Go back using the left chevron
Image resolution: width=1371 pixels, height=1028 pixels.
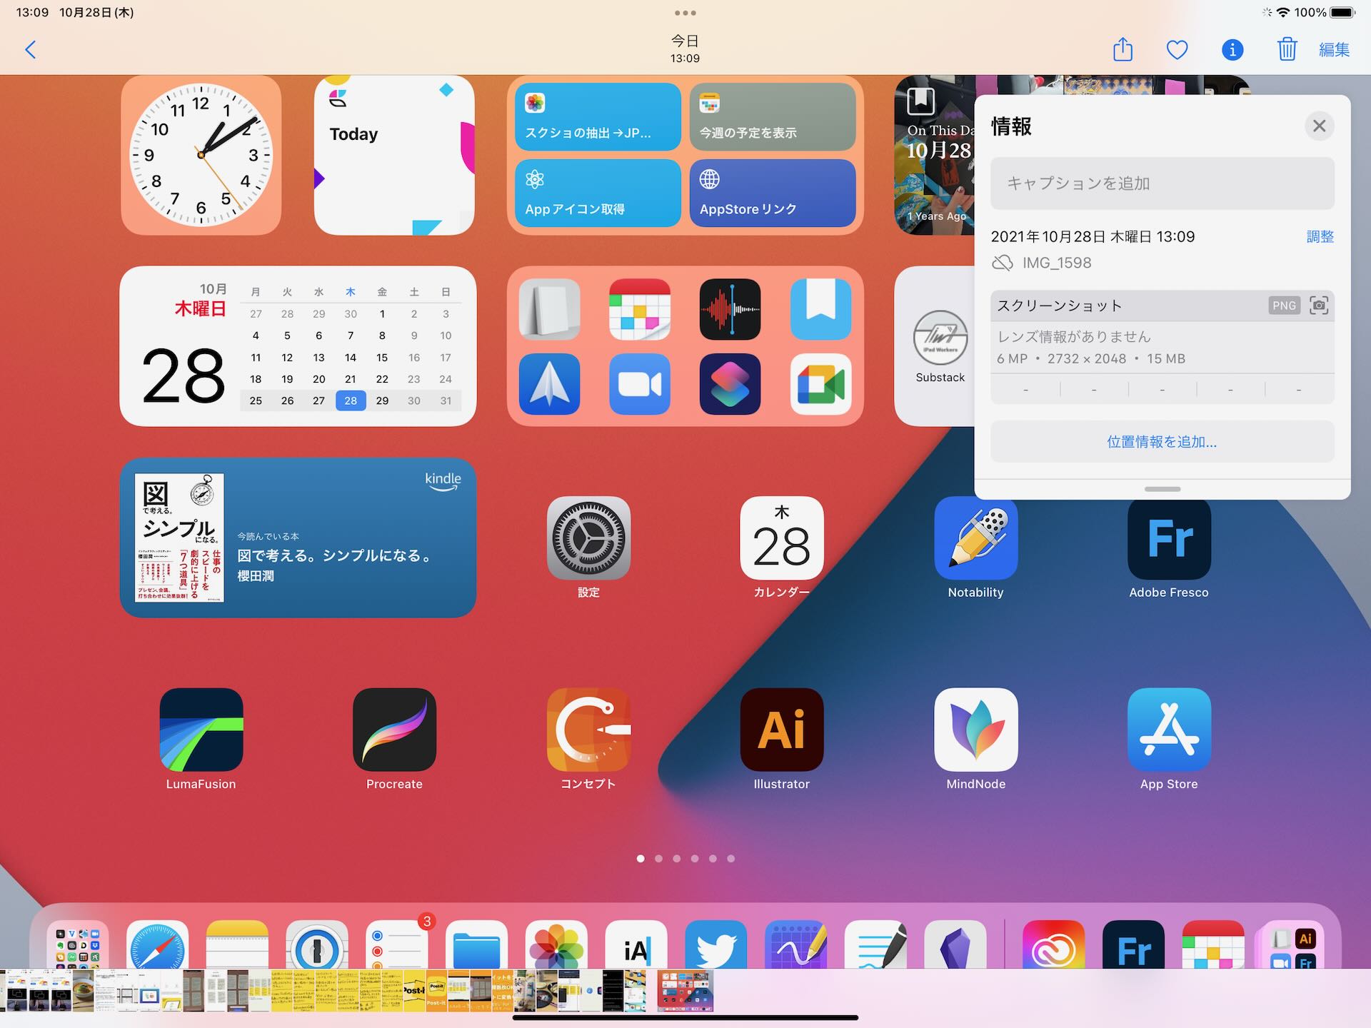pos(30,49)
